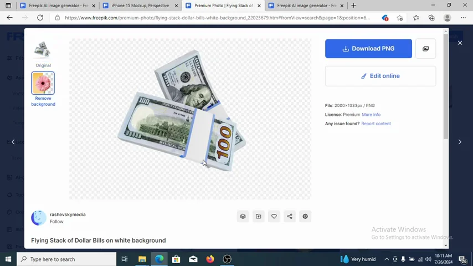Open File Explorer from taskbar
The image size is (473, 266).
point(142,259)
